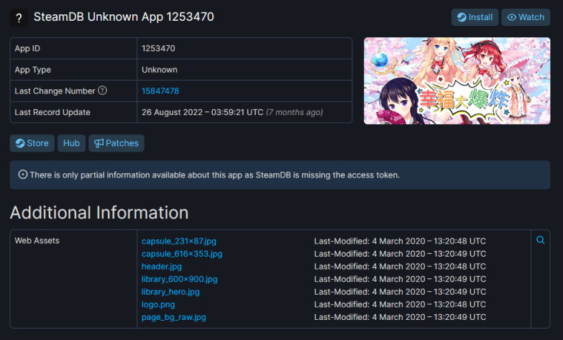Open change number 15847478 link
This screenshot has height=340, width=563.
click(x=160, y=91)
